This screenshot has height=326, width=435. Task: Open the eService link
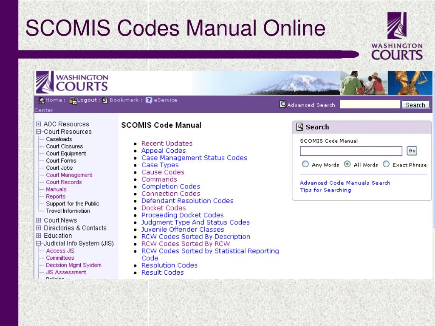pyautogui.click(x=165, y=100)
